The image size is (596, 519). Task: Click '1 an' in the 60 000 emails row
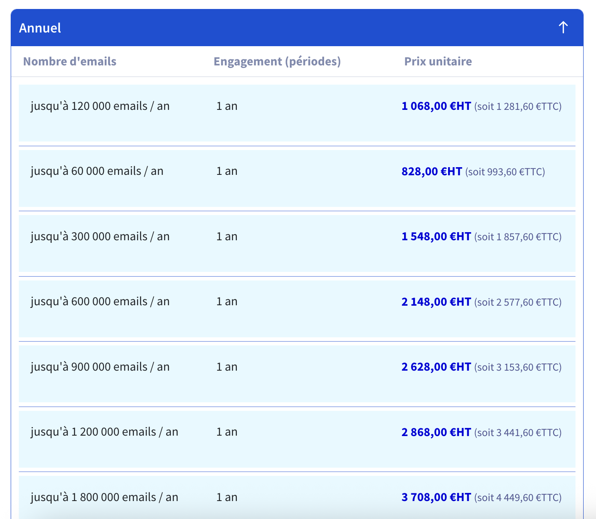pyautogui.click(x=227, y=171)
